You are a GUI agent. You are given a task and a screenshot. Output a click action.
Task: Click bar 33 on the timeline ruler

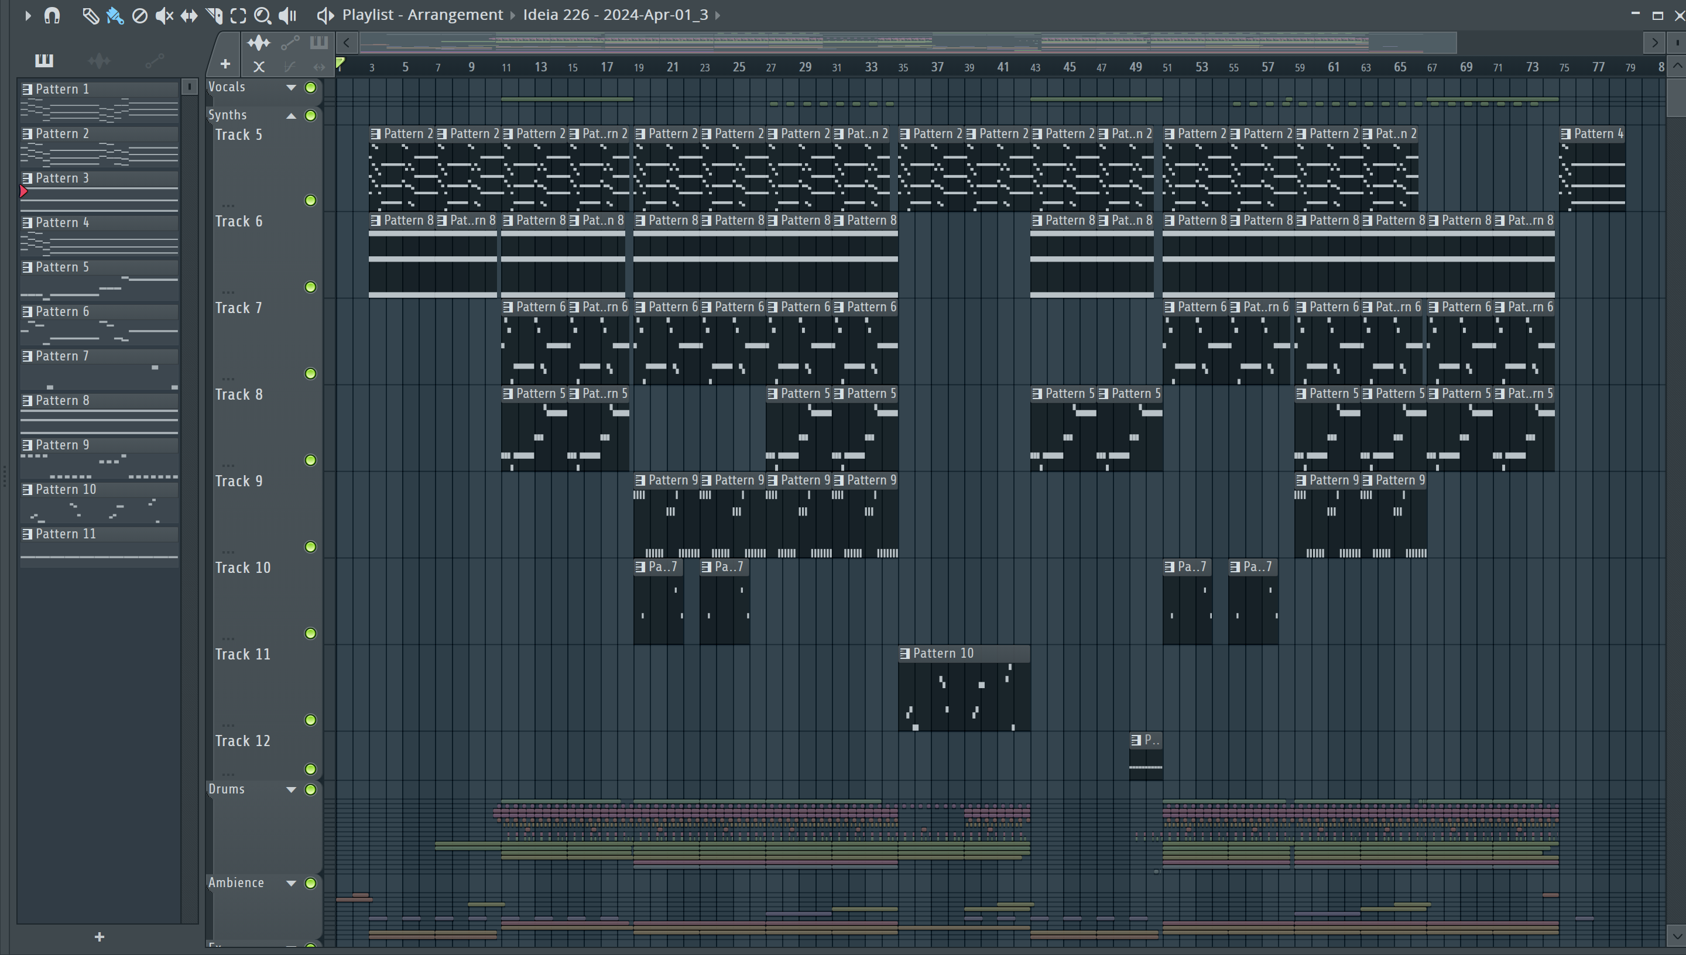(871, 67)
